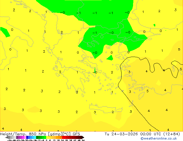Pick the yellow swatch in the temperature legend
Screen dimensions: 183x141
47,137
